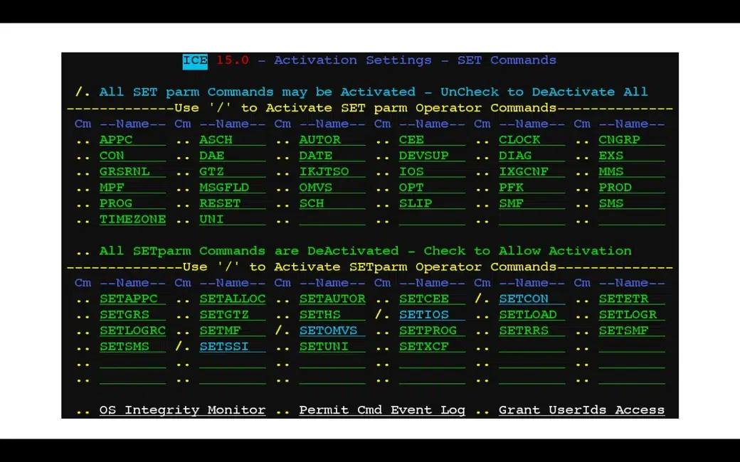Screen dimensions: 740x462
Task: Click the EXS command name
Action: point(610,156)
